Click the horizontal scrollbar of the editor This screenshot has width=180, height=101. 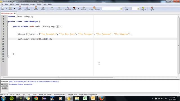[58, 77]
